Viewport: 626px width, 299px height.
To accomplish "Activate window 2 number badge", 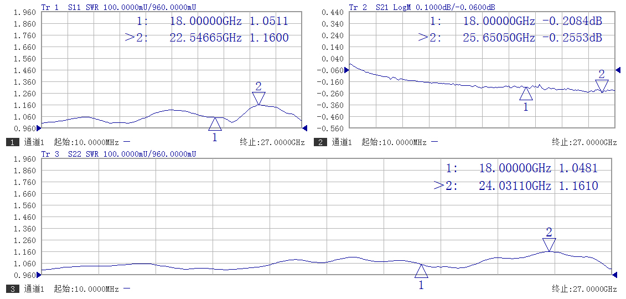I will coord(320,142).
